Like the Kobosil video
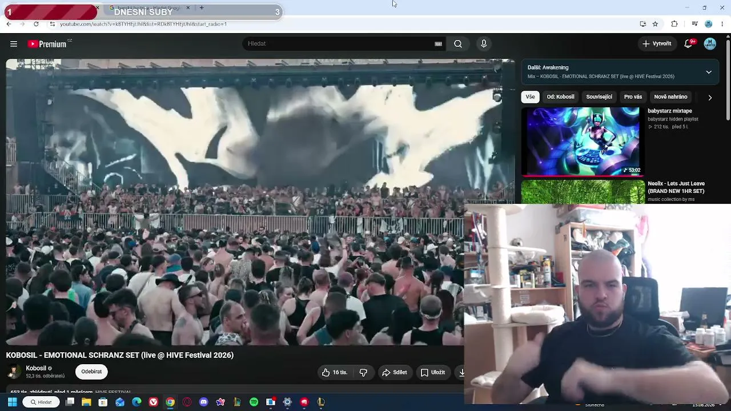The height and width of the screenshot is (411, 731). (x=335, y=372)
